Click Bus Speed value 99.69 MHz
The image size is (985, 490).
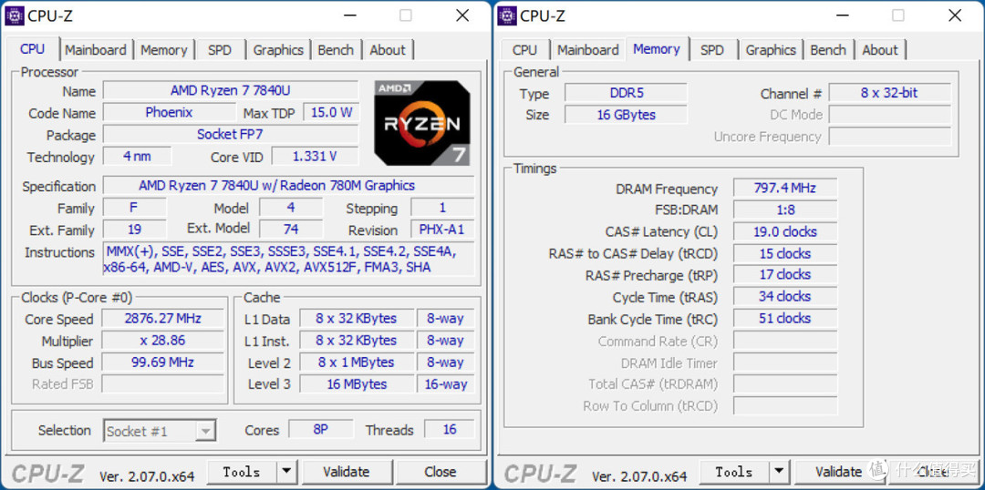coord(162,362)
